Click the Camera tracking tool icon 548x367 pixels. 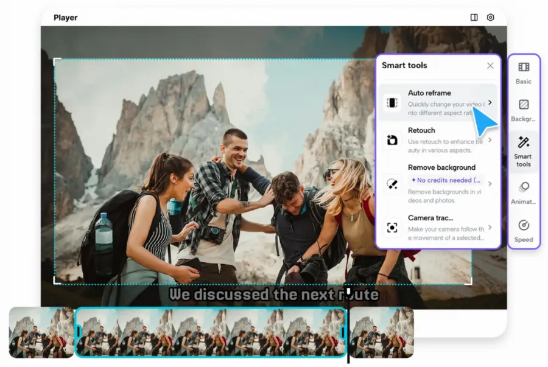(x=392, y=227)
